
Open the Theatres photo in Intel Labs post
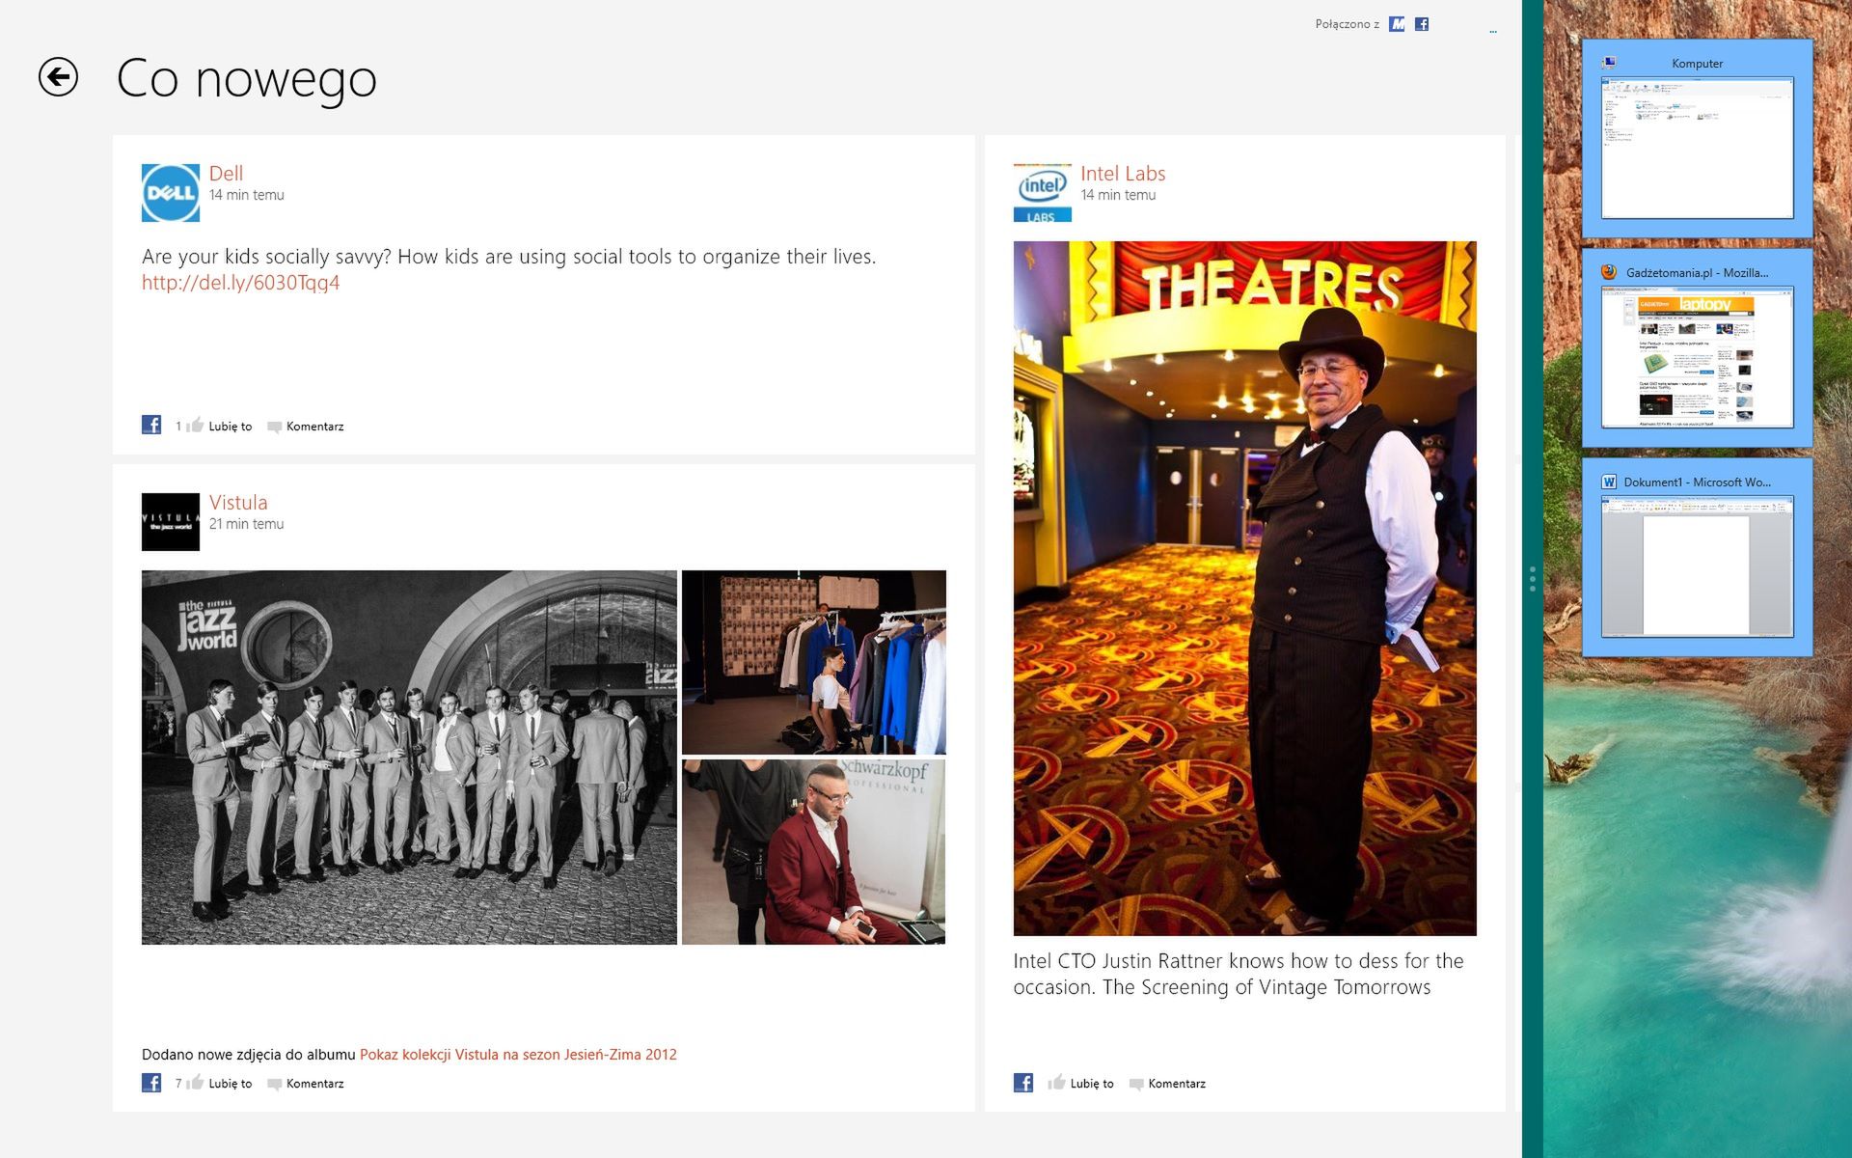coord(1244,589)
